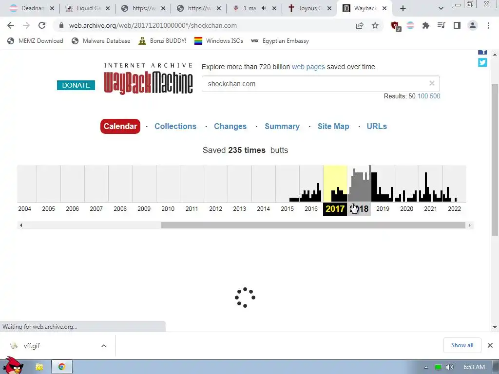Image resolution: width=499 pixels, height=374 pixels.
Task: Click the timeline horizontal scrollbar thumb
Action: (313, 225)
